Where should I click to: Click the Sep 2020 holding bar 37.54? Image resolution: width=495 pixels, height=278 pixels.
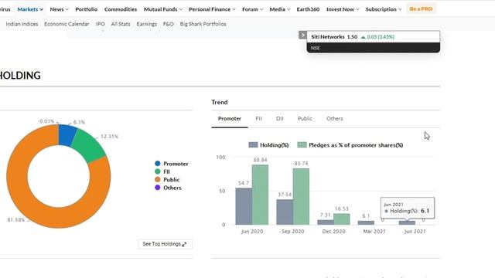click(x=285, y=212)
